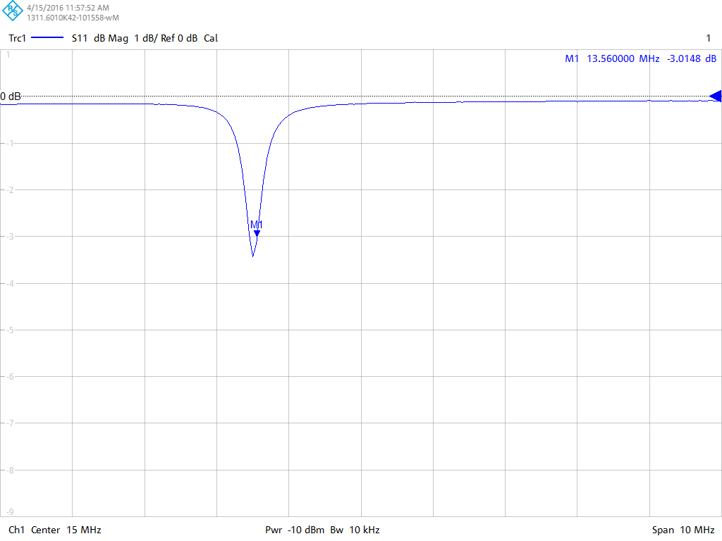This screenshot has height=541, width=722.
Task: Select the Trc1 trace label
Action: (18, 38)
